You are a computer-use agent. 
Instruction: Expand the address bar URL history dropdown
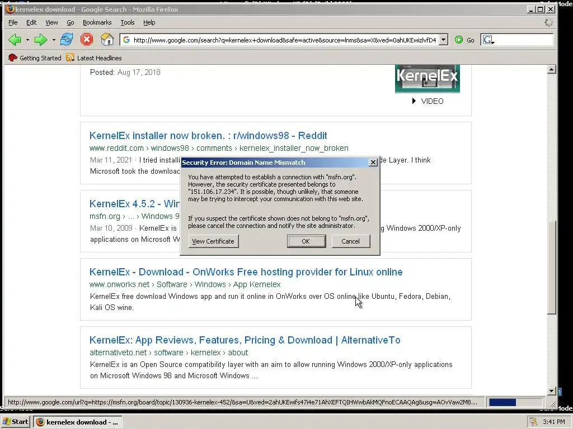tap(443, 40)
